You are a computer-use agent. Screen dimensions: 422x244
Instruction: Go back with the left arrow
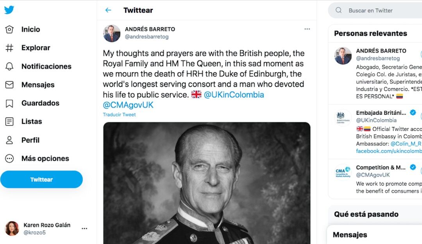tap(108, 10)
